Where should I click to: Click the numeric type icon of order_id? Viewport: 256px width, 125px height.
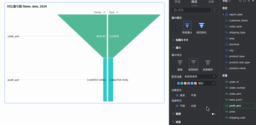227,82
